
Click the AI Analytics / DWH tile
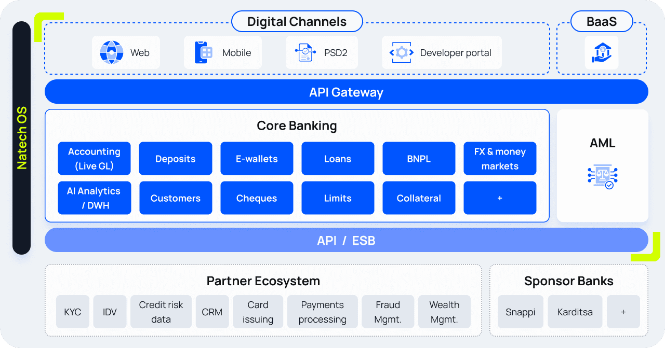coord(94,198)
